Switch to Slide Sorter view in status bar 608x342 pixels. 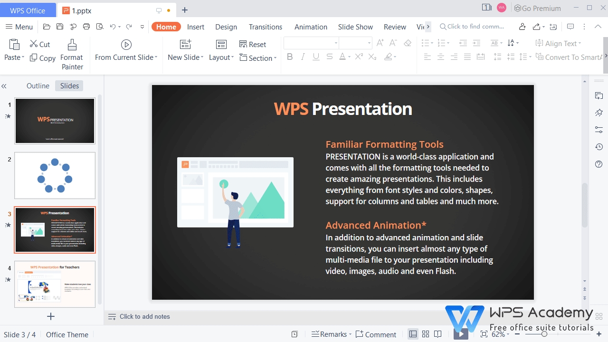point(425,334)
